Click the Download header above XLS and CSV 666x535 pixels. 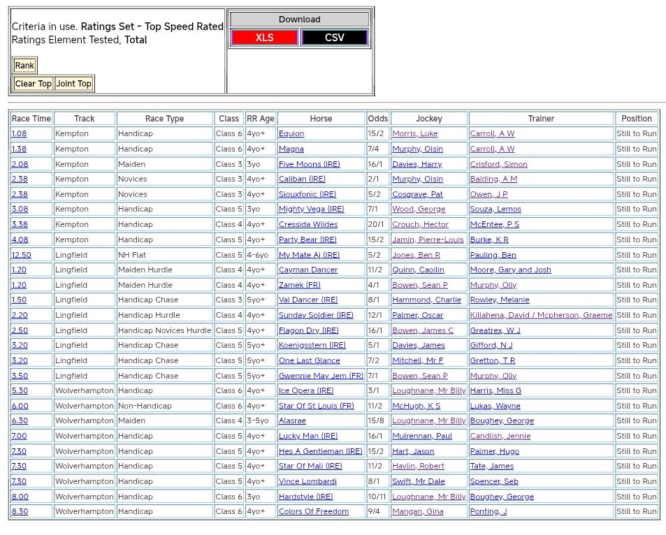(x=299, y=20)
